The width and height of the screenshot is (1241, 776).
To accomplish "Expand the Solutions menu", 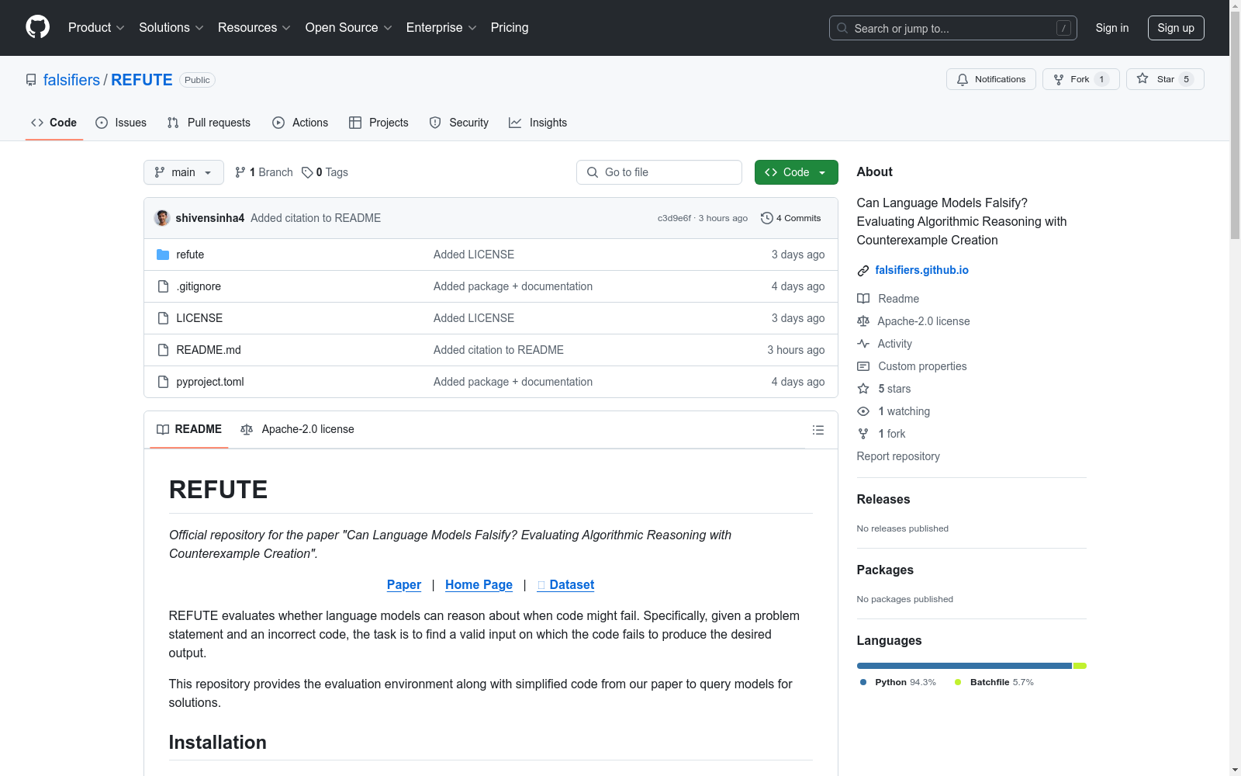I will (x=171, y=27).
